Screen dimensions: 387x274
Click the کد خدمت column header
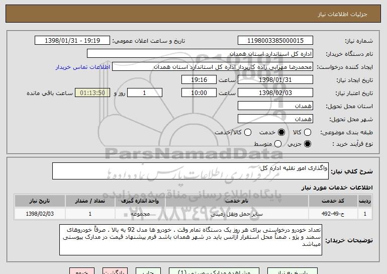coord(333,201)
